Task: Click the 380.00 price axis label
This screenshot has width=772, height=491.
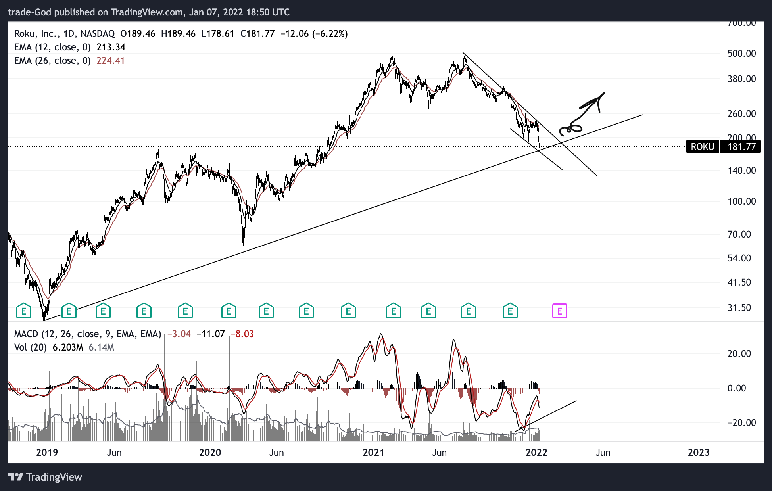Action: coord(741,79)
